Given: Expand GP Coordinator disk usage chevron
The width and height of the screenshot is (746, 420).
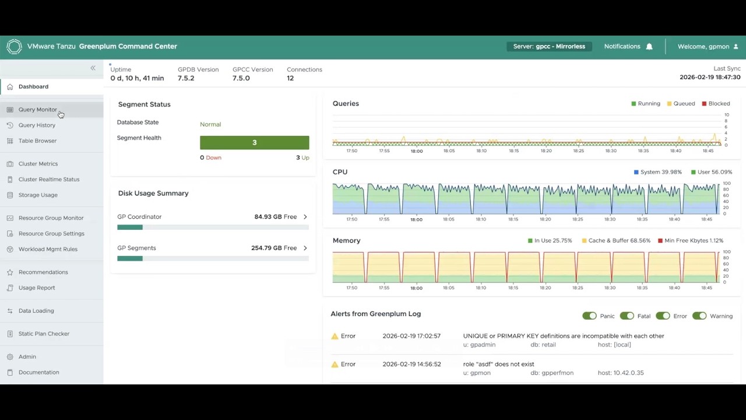Looking at the screenshot, I should click(x=305, y=217).
